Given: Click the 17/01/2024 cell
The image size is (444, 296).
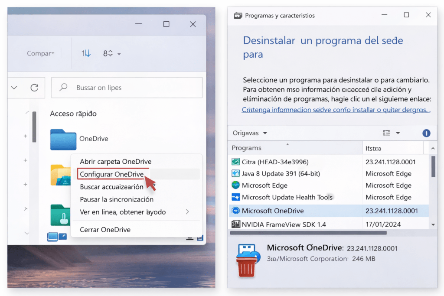Looking at the screenshot, I should click(383, 224).
